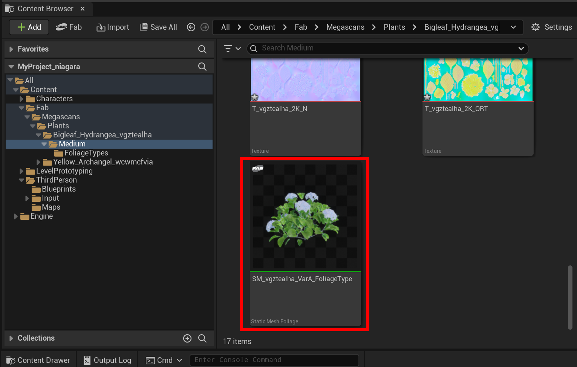This screenshot has width=577, height=367.
Task: Go back in folder history
Action: [x=191, y=27]
